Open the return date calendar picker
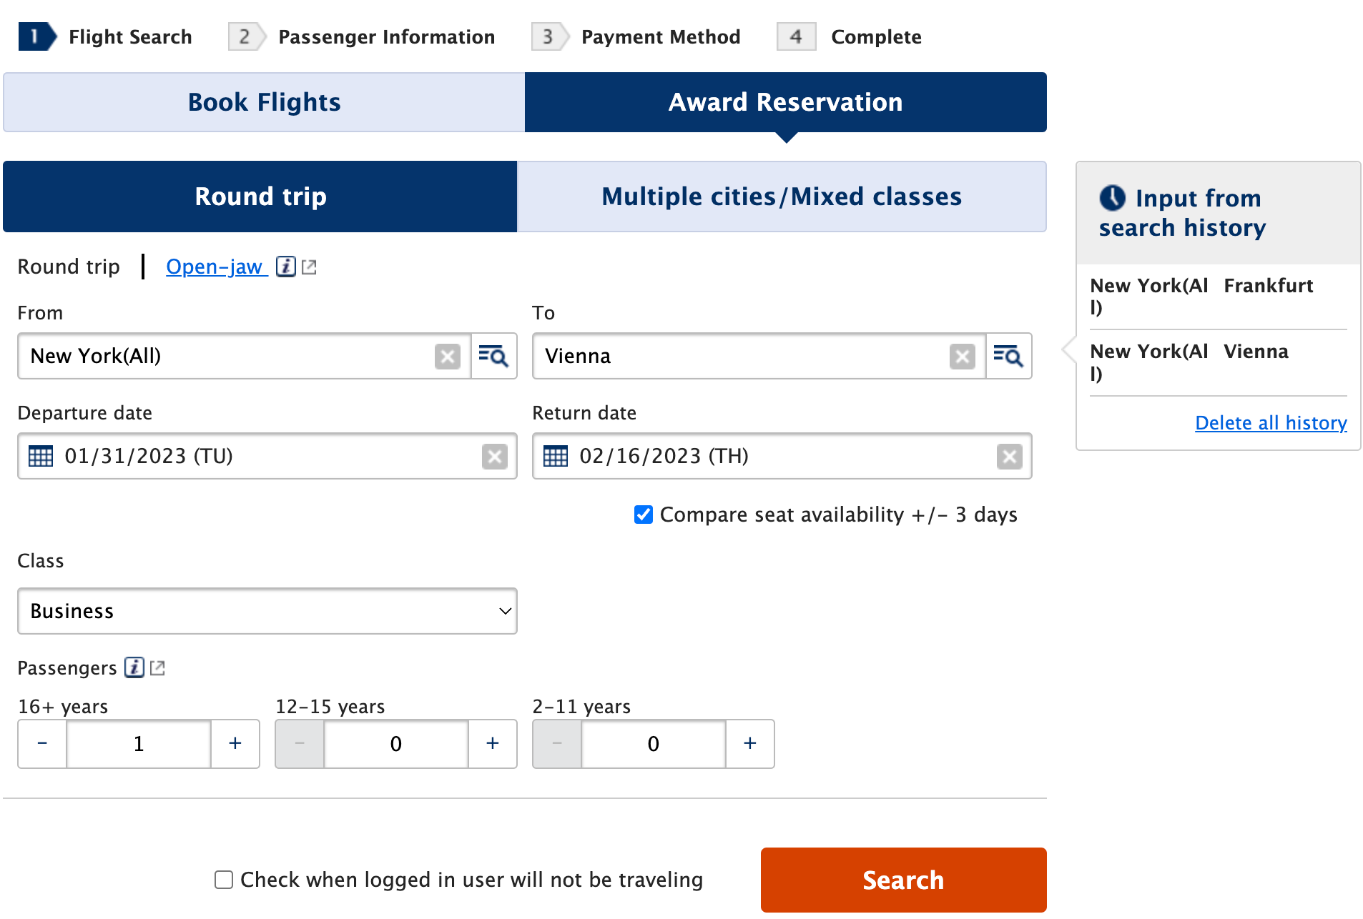 (x=556, y=456)
